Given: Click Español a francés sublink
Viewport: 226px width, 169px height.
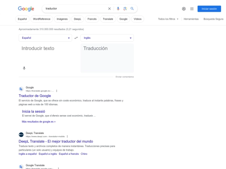Looking at the screenshot, I should [69, 154].
